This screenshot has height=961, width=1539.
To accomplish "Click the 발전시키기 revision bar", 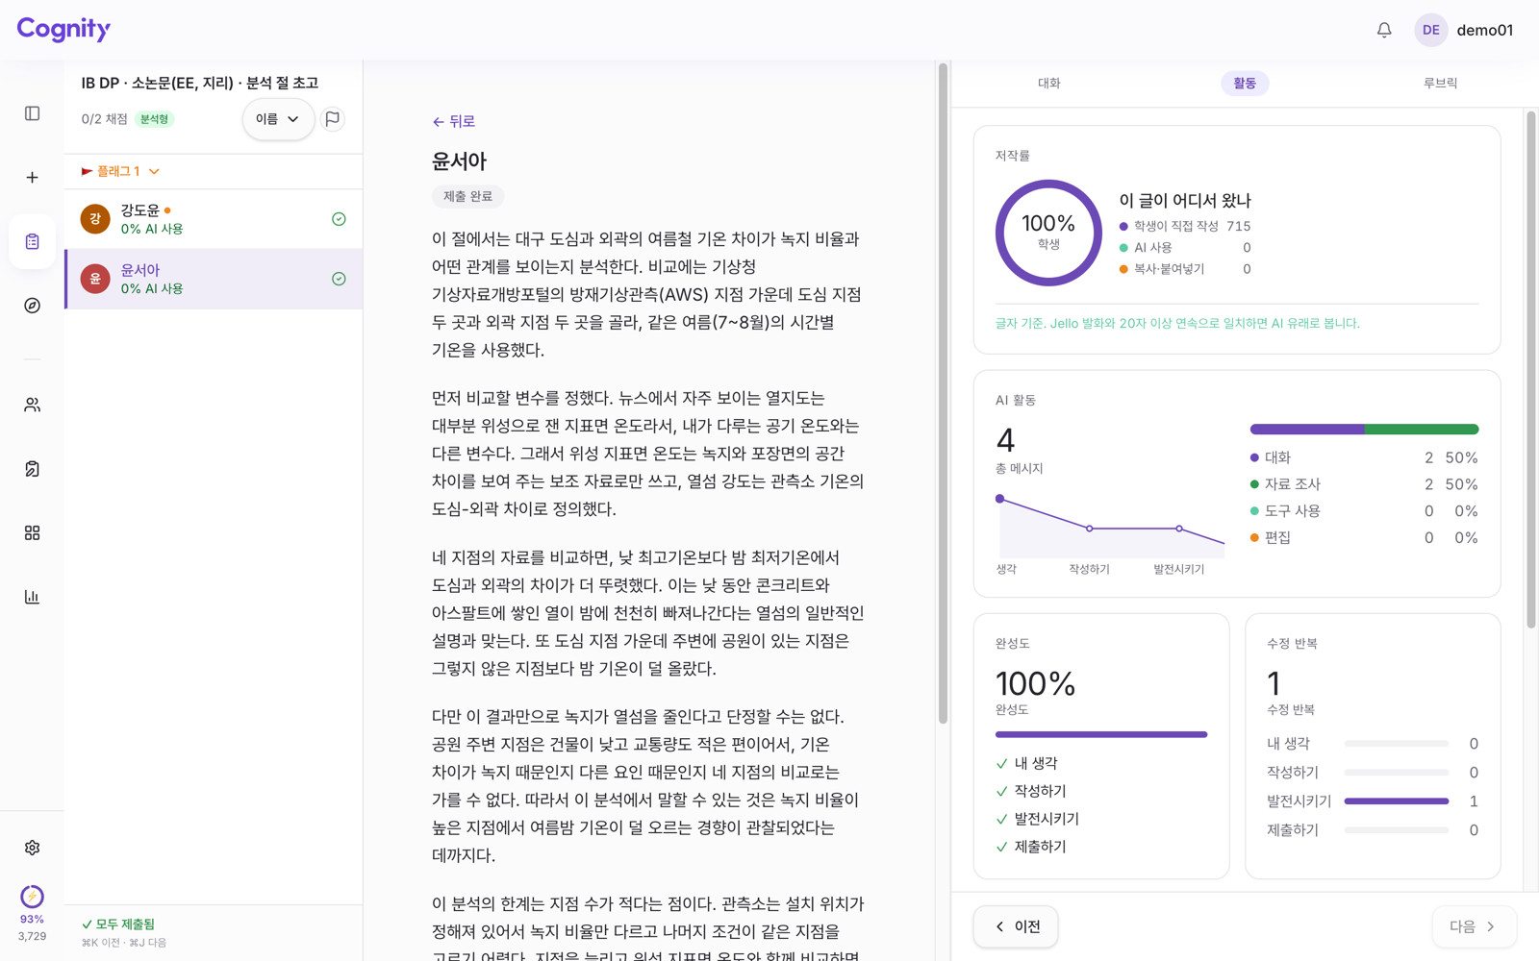I will tap(1397, 801).
